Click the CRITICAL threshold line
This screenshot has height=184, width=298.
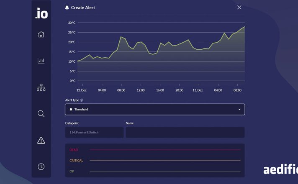click(165, 161)
